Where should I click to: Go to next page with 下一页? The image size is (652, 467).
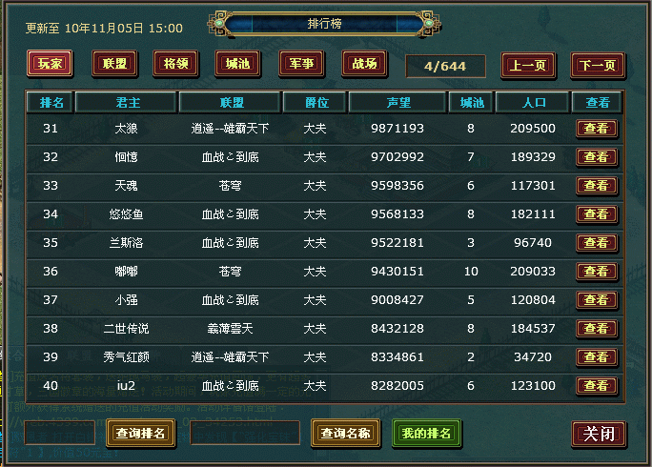pos(598,66)
